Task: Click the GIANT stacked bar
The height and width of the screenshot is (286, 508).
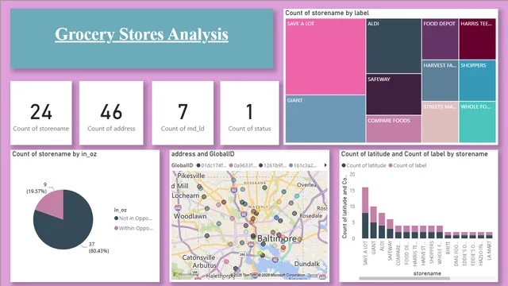Action: tap(374, 222)
